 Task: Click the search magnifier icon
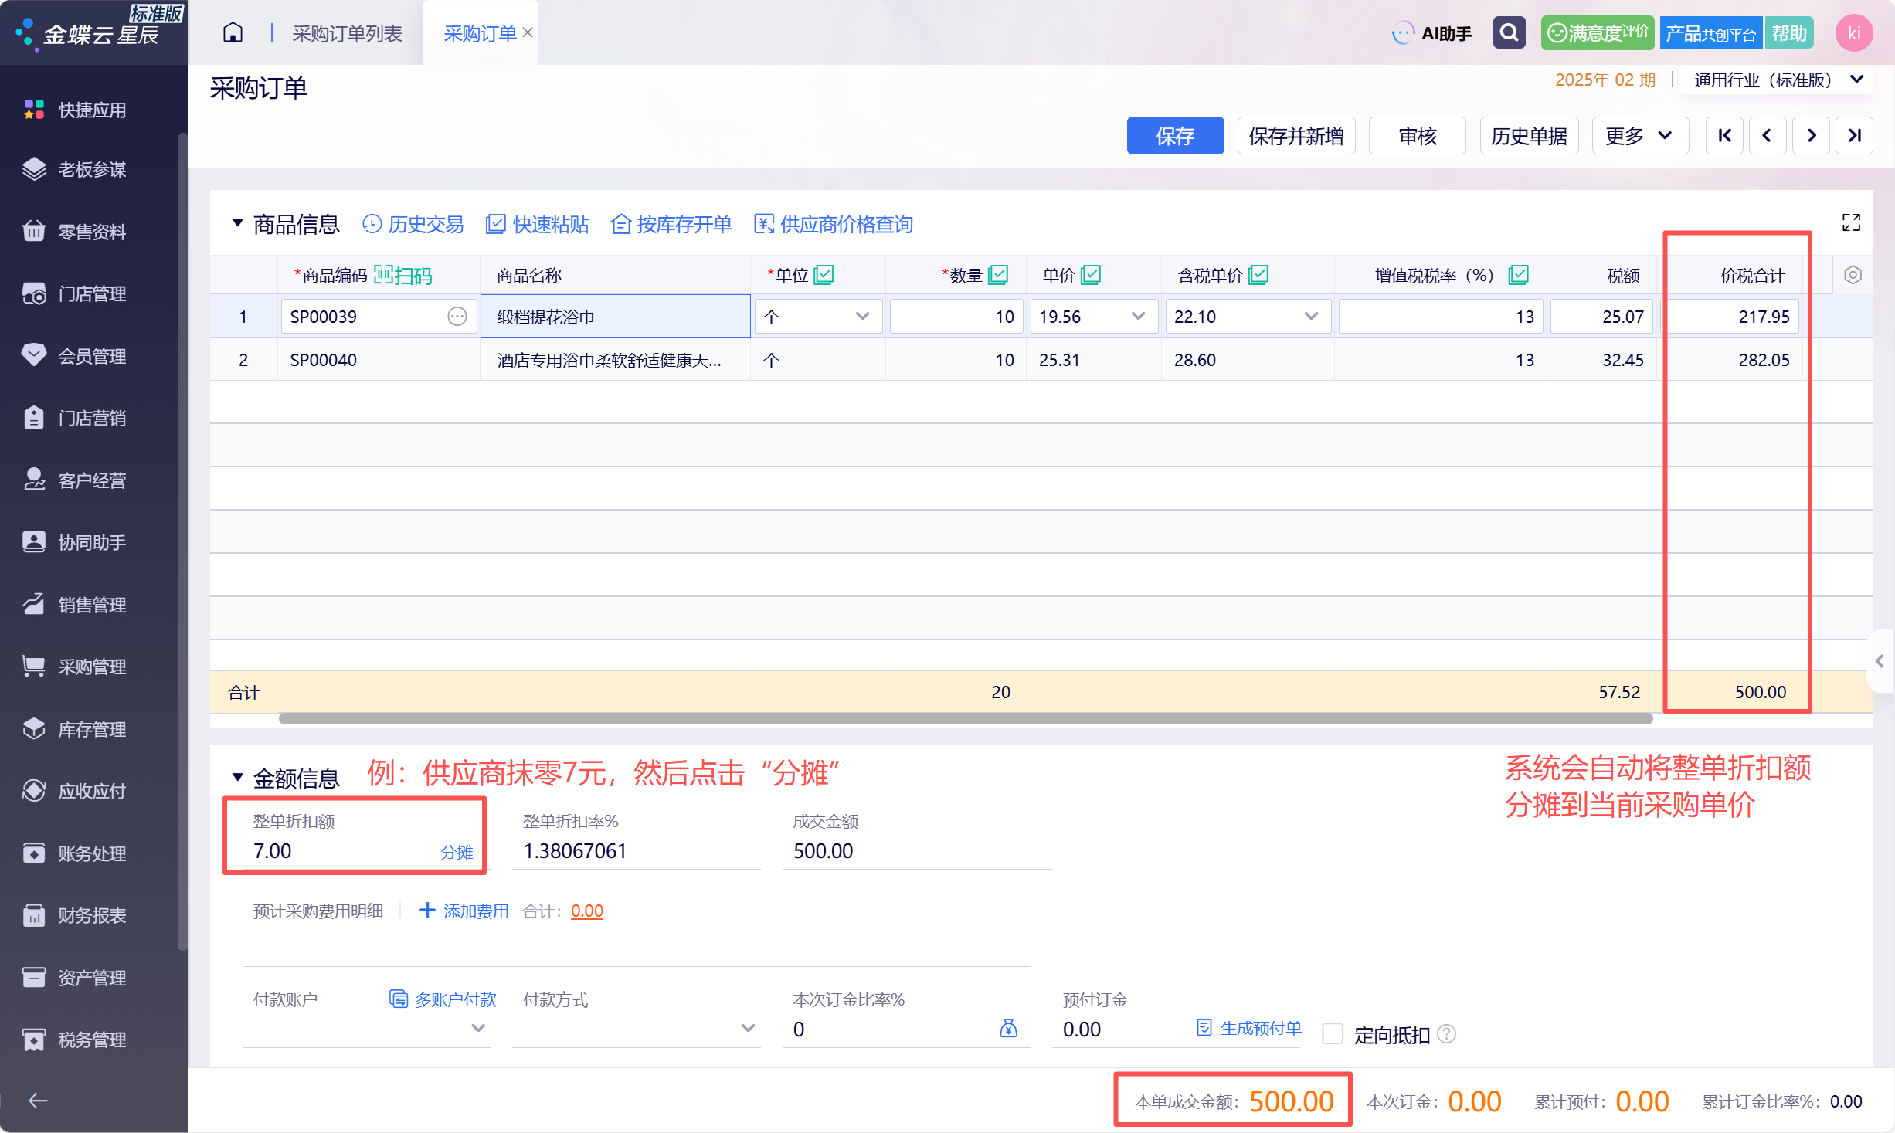pyautogui.click(x=1509, y=32)
